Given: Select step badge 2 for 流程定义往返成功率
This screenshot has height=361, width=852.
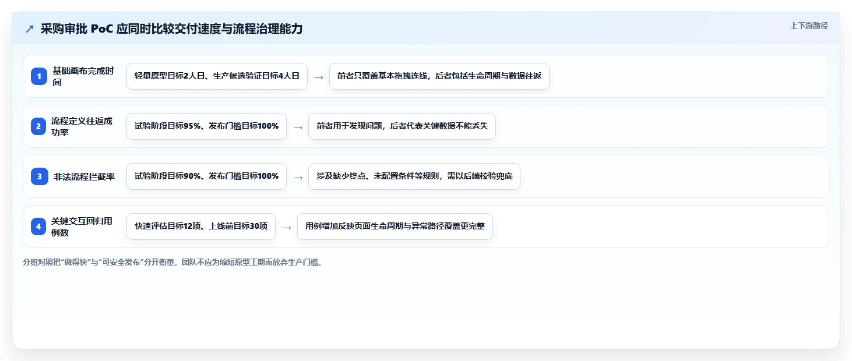Looking at the screenshot, I should [39, 126].
